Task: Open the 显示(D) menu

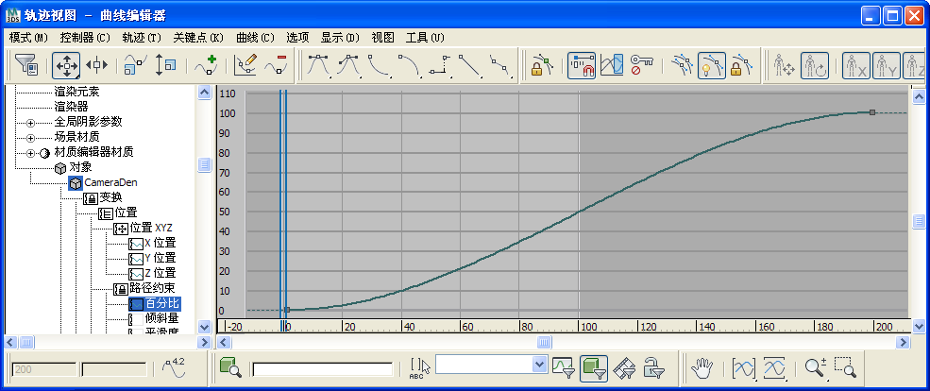Action: 341,38
